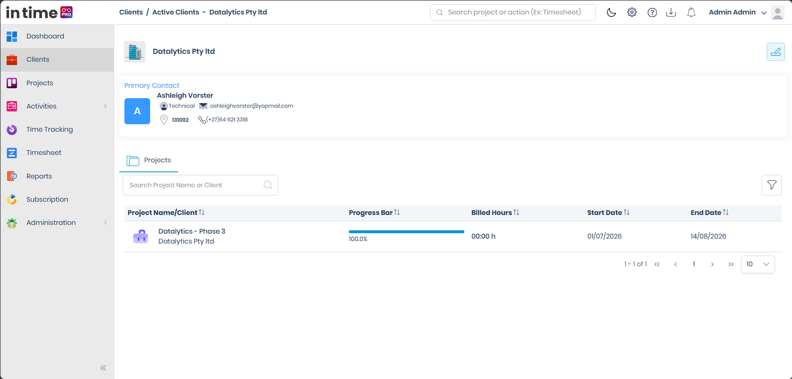The image size is (792, 379).
Task: Click Clients breadcrumb link
Action: click(131, 12)
